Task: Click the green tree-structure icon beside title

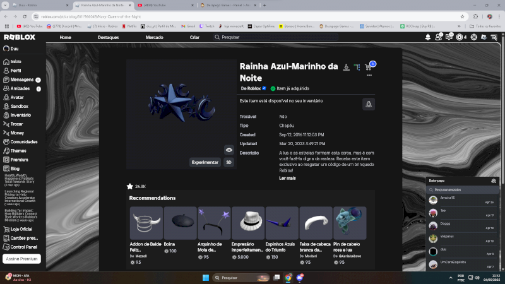Action: click(x=357, y=67)
